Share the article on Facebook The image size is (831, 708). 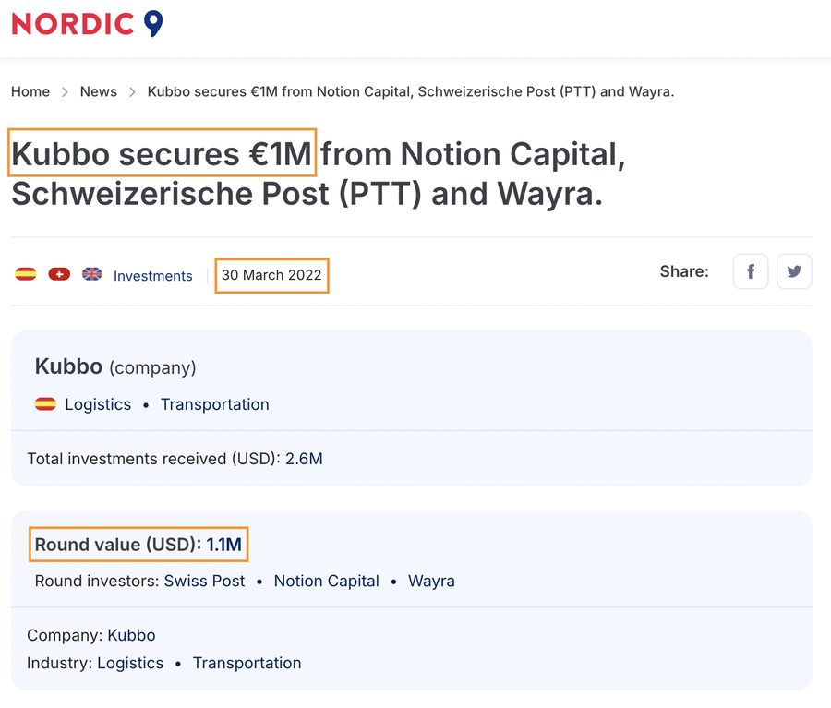[x=750, y=271]
